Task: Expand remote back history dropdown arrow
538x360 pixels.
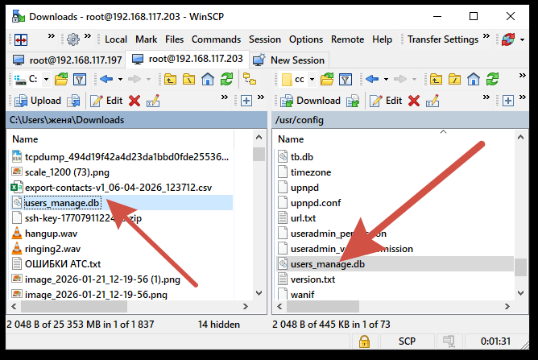Action: [x=386, y=80]
